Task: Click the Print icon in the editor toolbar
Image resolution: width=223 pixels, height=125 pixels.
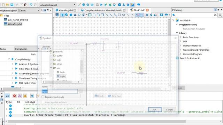Action: click(166, 15)
